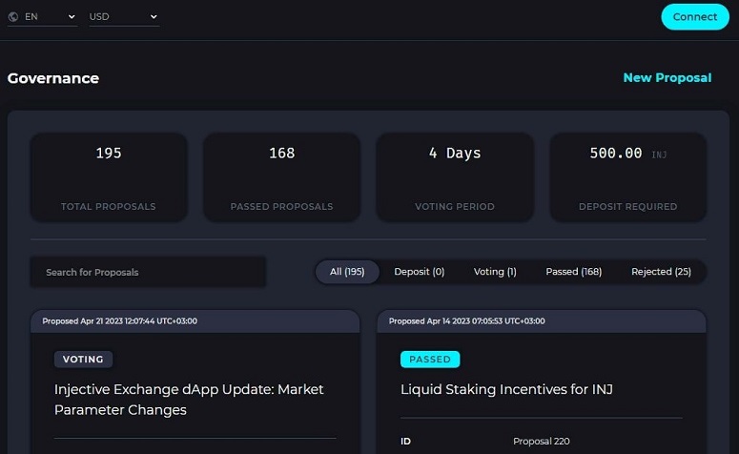Select the All (195) filter tab
The height and width of the screenshot is (454, 739).
[347, 272]
